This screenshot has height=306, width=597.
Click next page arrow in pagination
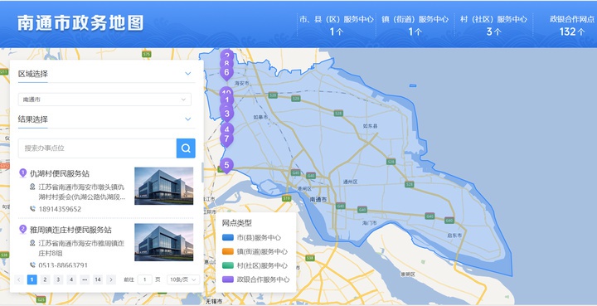[x=111, y=279]
